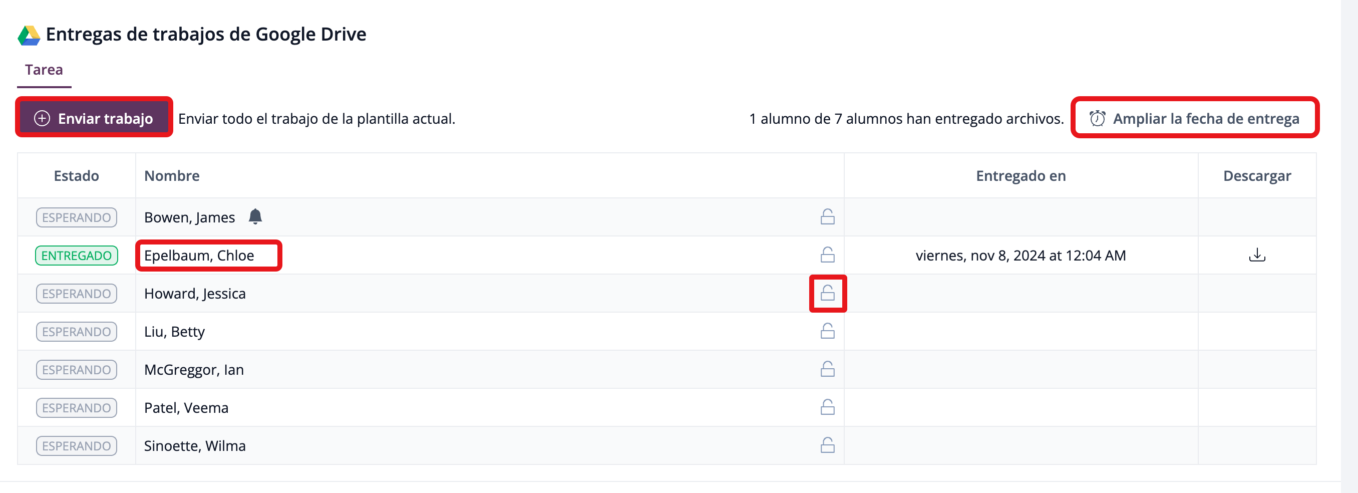Image resolution: width=1358 pixels, height=493 pixels.
Task: Click the alarm clock icon for extending the deadline
Action: point(1097,119)
